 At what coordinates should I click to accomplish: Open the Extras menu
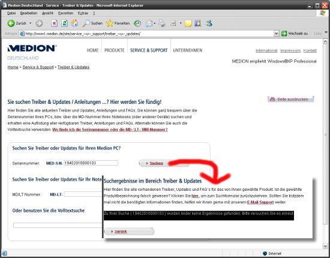click(x=83, y=13)
